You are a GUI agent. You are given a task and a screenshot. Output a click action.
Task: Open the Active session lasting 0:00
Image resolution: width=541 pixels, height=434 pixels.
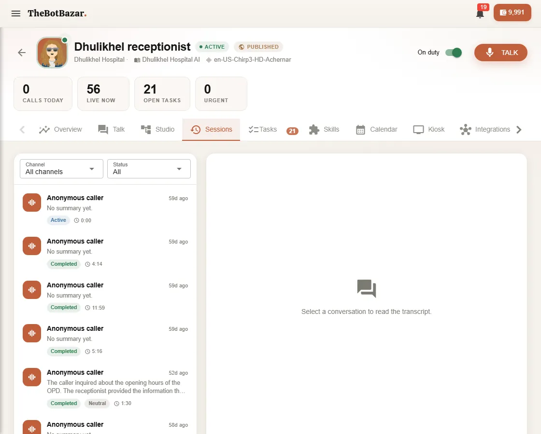[105, 209]
